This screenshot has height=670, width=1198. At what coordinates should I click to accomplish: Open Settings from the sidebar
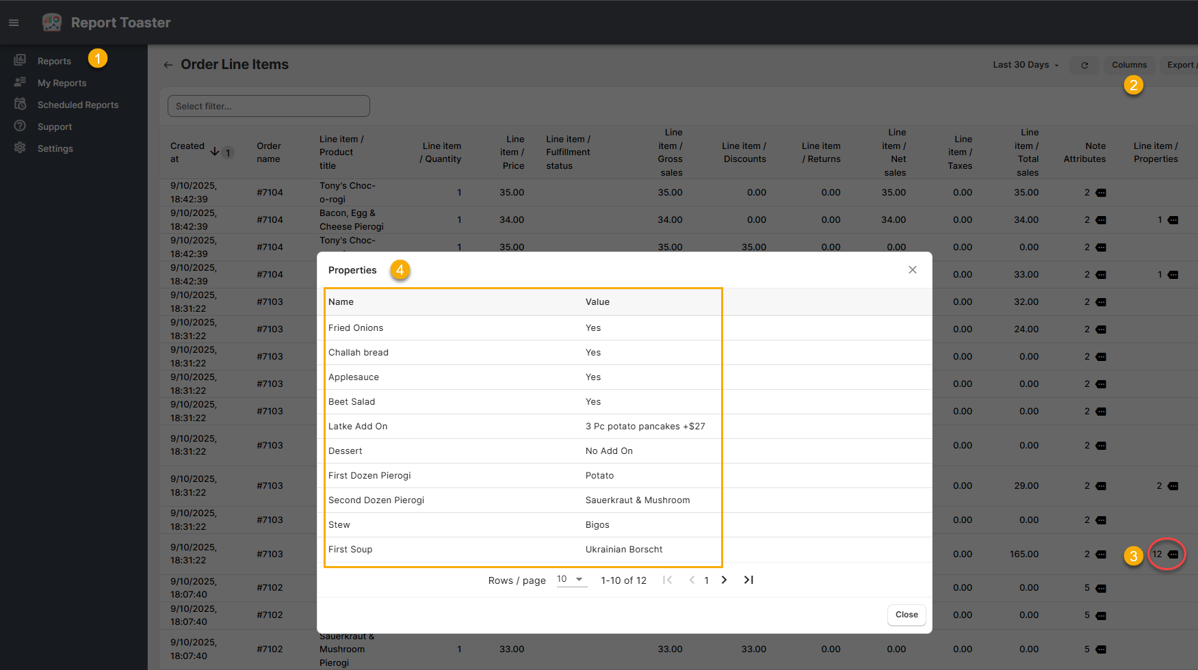(x=55, y=148)
